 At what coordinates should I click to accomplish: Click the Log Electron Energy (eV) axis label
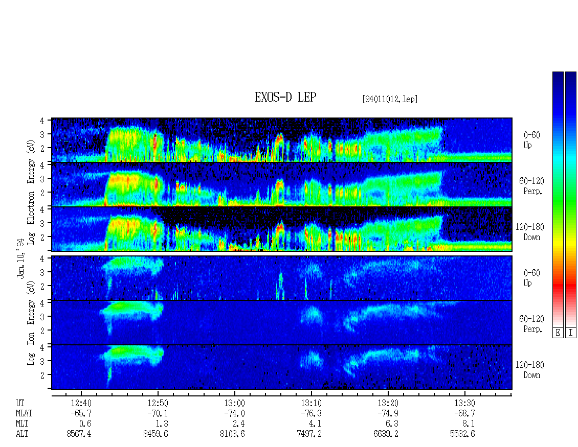31,192
